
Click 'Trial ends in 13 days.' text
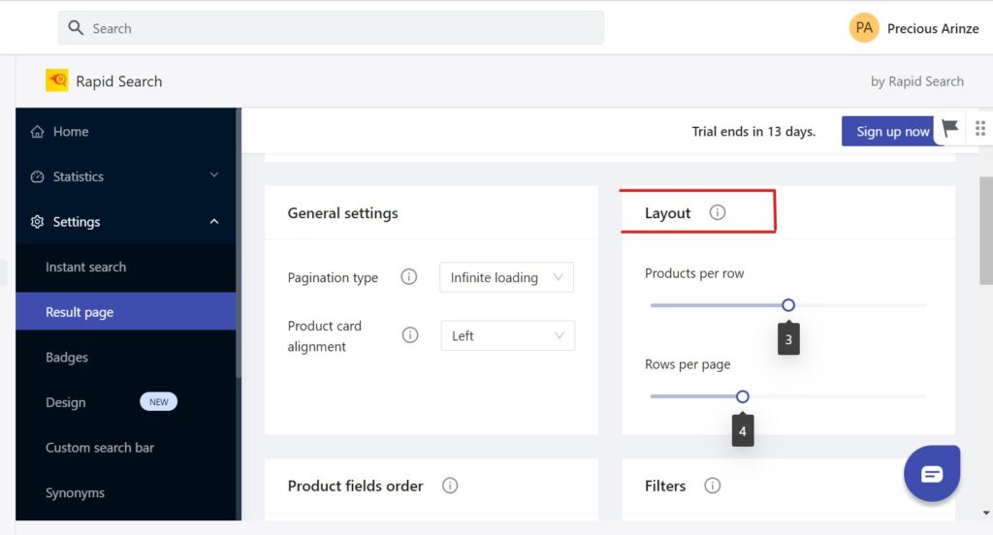(753, 132)
